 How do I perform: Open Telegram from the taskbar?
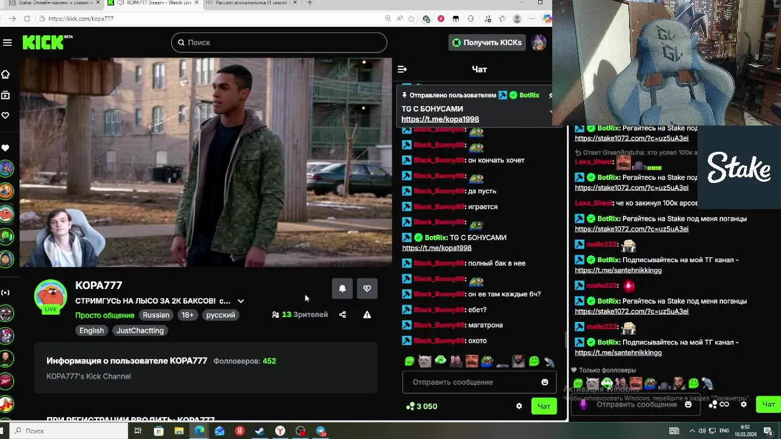pos(321,431)
